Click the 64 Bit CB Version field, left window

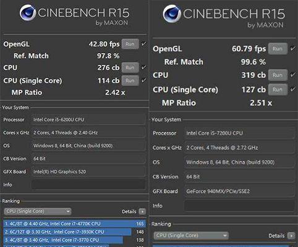[x=88, y=159]
